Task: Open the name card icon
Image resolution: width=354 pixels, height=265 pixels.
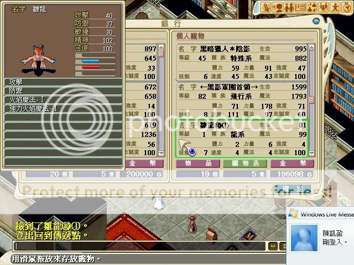Action: [301, 7]
